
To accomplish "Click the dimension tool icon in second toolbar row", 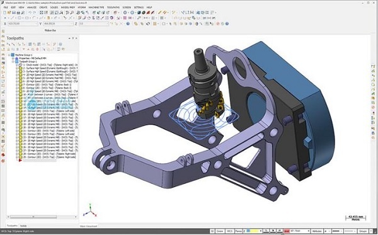I will point(146,18).
